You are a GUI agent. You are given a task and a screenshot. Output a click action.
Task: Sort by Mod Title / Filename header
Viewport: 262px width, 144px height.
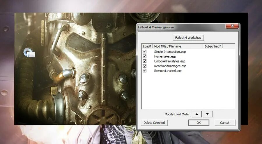pyautogui.click(x=178, y=46)
